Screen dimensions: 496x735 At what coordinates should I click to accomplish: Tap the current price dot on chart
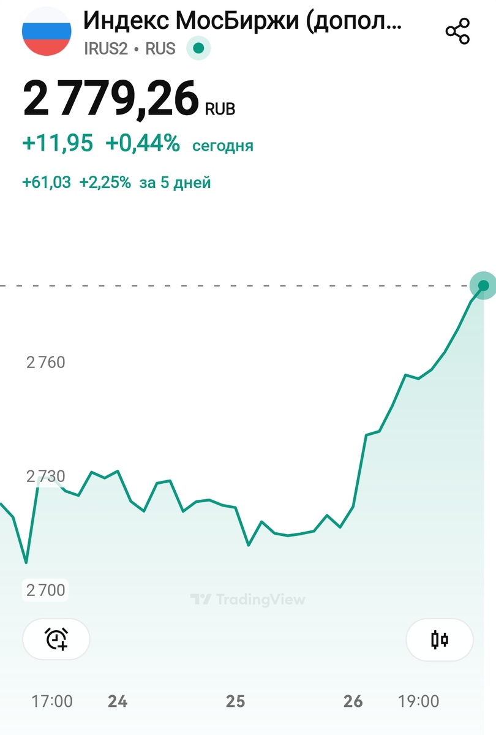(x=483, y=285)
